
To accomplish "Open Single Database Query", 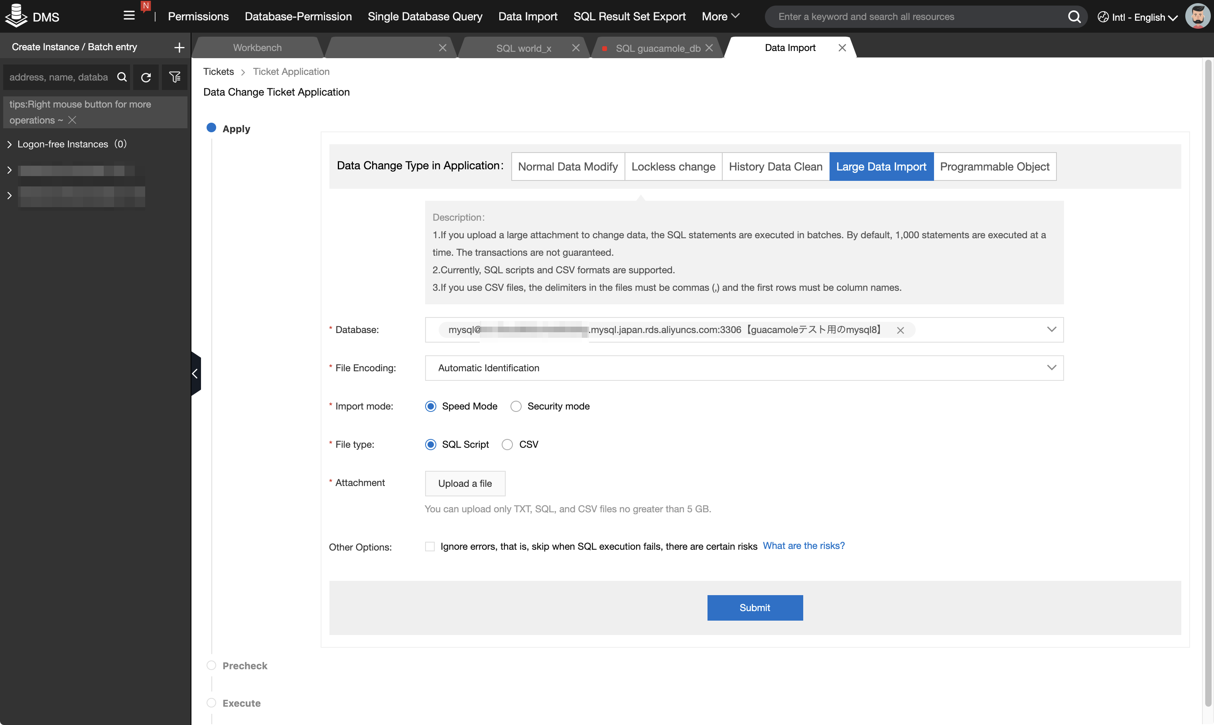I will tap(425, 17).
